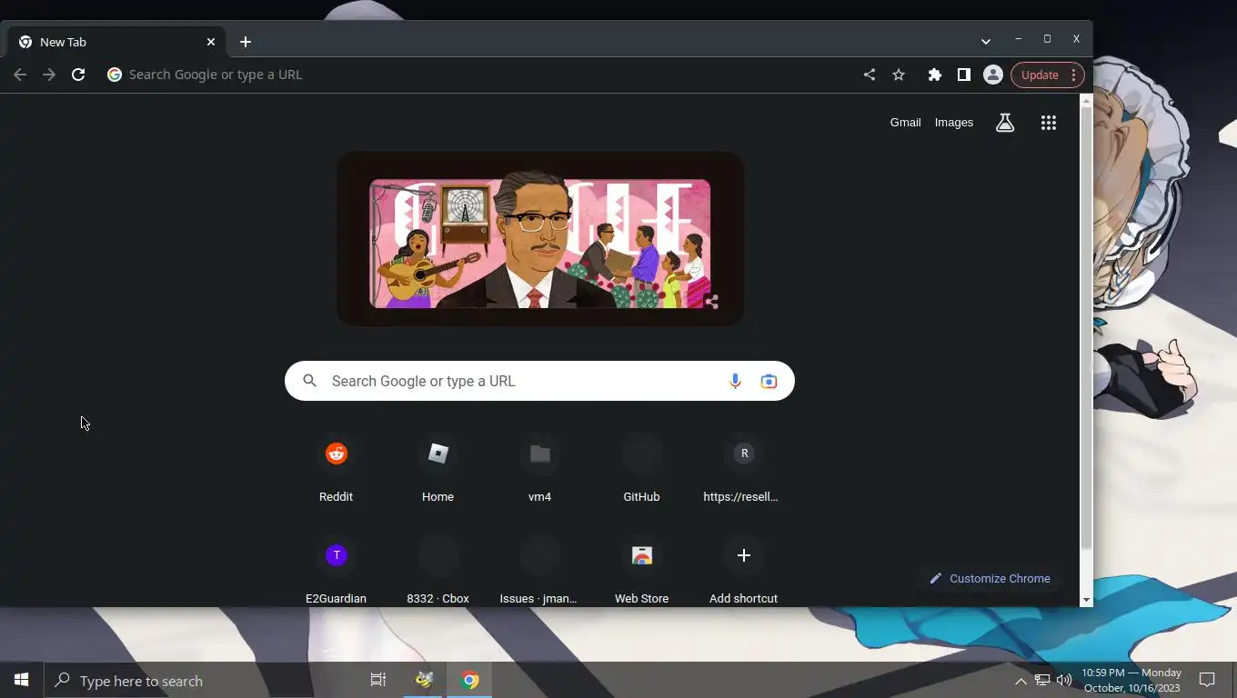Search by image with Google Lens icon
The width and height of the screenshot is (1237, 698).
(769, 381)
